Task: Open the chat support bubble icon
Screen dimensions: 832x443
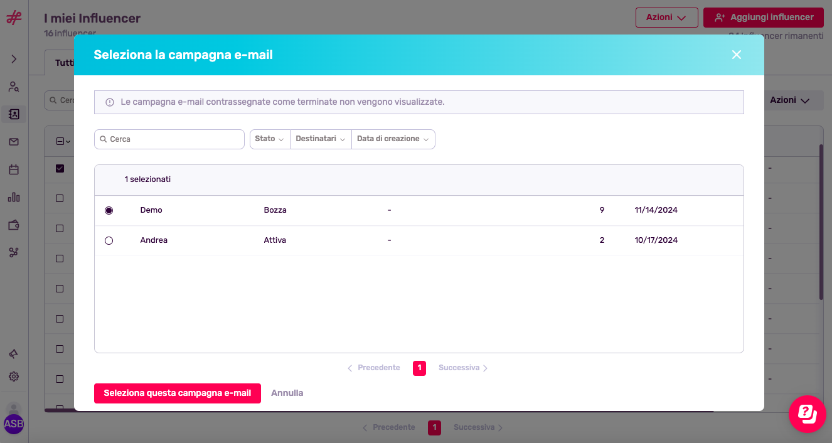Action: [807, 414]
